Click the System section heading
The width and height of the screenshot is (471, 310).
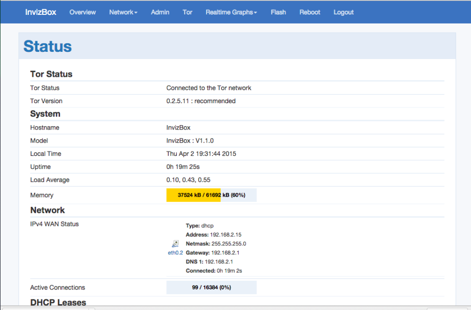[45, 114]
